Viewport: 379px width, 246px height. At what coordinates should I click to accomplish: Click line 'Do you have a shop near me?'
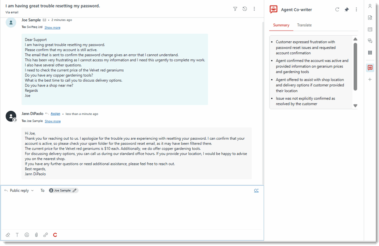49,85
